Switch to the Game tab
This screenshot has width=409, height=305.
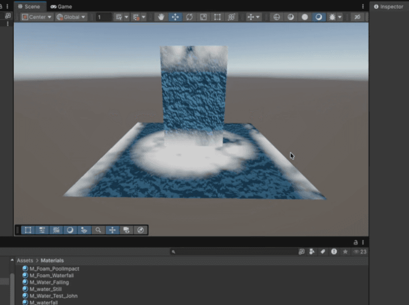pos(61,6)
